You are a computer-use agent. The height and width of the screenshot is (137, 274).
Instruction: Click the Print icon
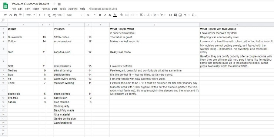[x=16, y=15]
